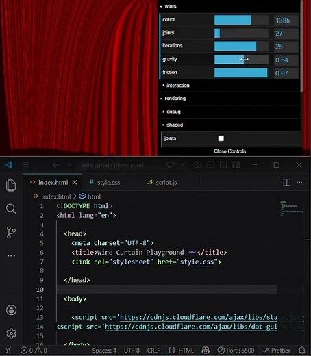Toggle primary side bar layout icon
This screenshot has height=356, width=311.
tap(211, 165)
